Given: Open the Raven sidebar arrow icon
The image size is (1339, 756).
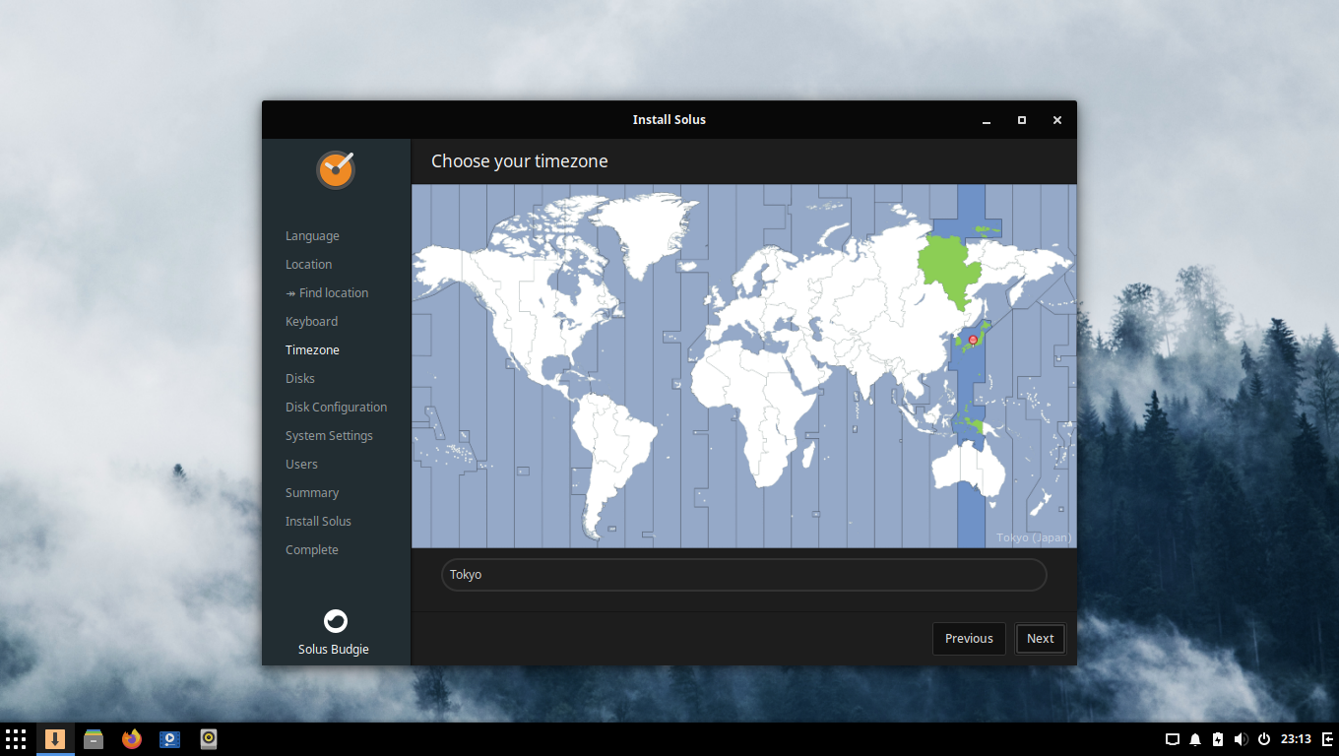Looking at the screenshot, I should (1327, 739).
